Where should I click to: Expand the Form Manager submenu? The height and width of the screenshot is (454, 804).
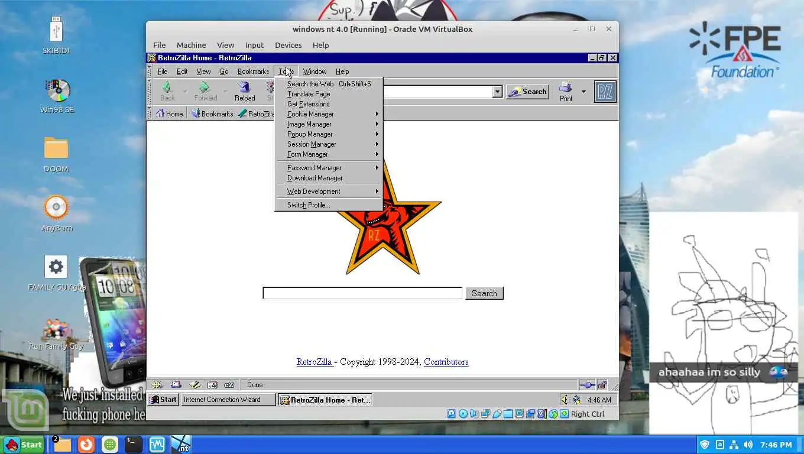click(x=329, y=154)
